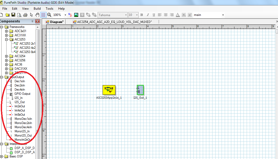Close the Components panel
The width and height of the screenshot is (278, 159).
click(38, 21)
